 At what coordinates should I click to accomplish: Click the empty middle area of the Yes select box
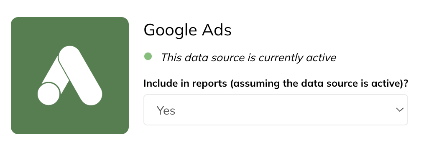[x=280, y=110]
